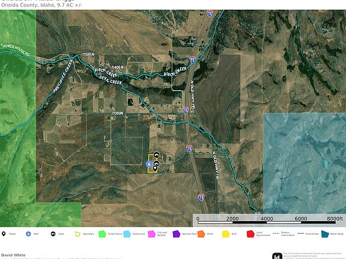This screenshot has height=259, width=346.
Task: Click the pink Fish and Wildlife swatch
Action: pyautogui.click(x=151, y=234)
